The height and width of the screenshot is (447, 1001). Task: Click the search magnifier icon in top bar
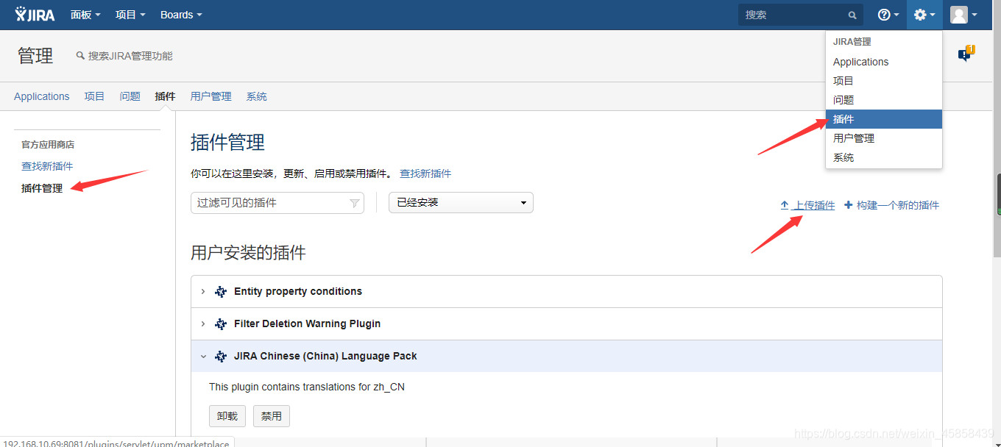(852, 15)
